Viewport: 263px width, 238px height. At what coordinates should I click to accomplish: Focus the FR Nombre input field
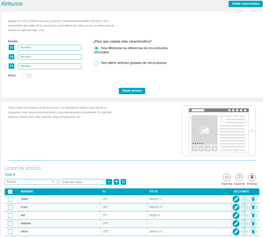[50, 66]
